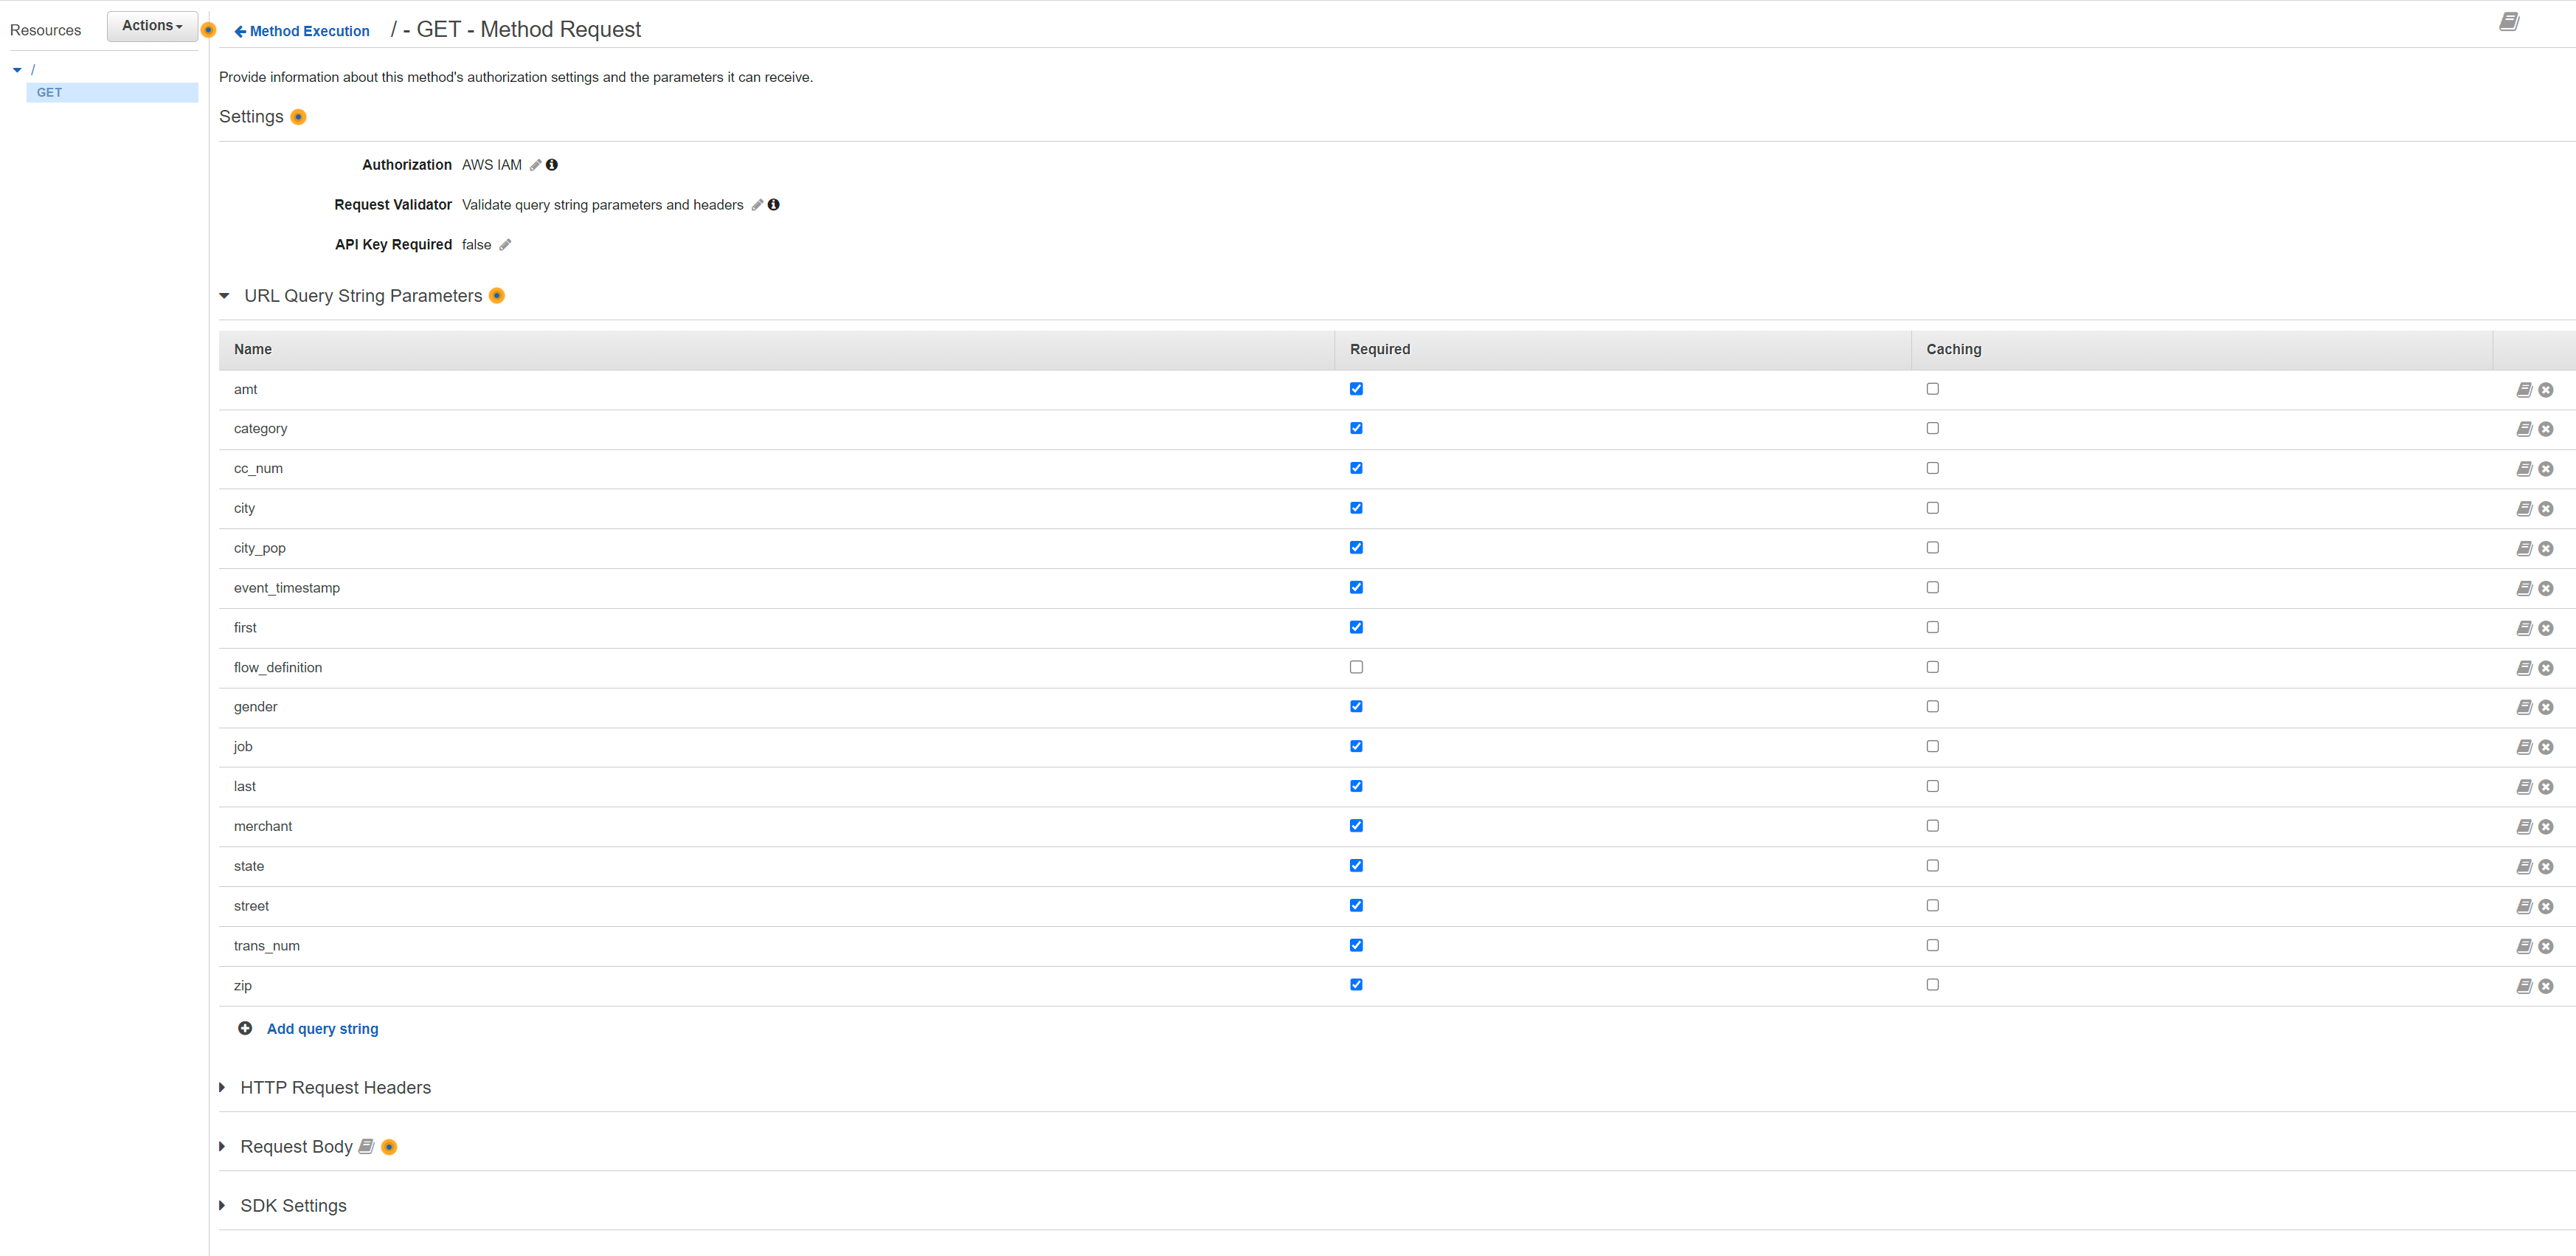
Task: Enable Caching for merchant parameter
Action: click(x=1932, y=826)
